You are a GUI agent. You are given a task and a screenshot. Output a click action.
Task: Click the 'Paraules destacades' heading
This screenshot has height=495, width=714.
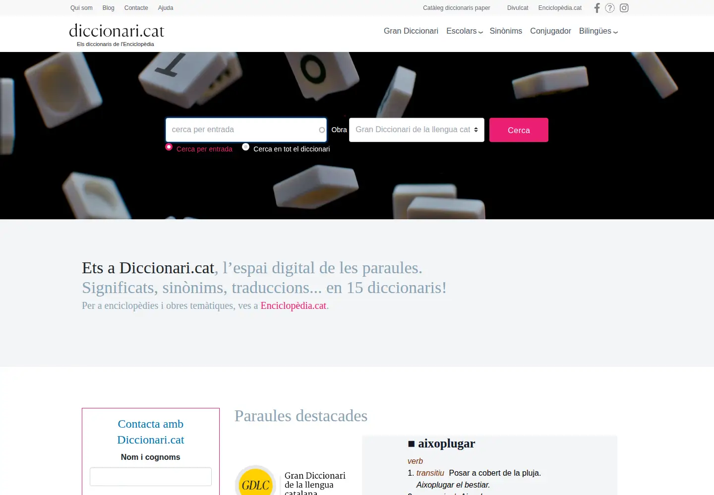pyautogui.click(x=301, y=416)
